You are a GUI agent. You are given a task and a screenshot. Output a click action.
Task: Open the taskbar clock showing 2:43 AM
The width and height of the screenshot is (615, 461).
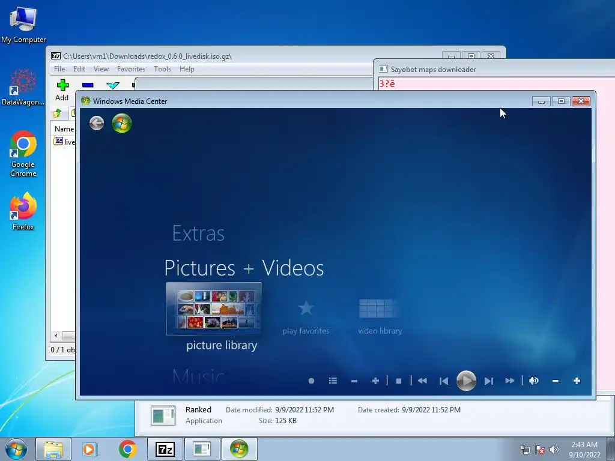(x=584, y=450)
